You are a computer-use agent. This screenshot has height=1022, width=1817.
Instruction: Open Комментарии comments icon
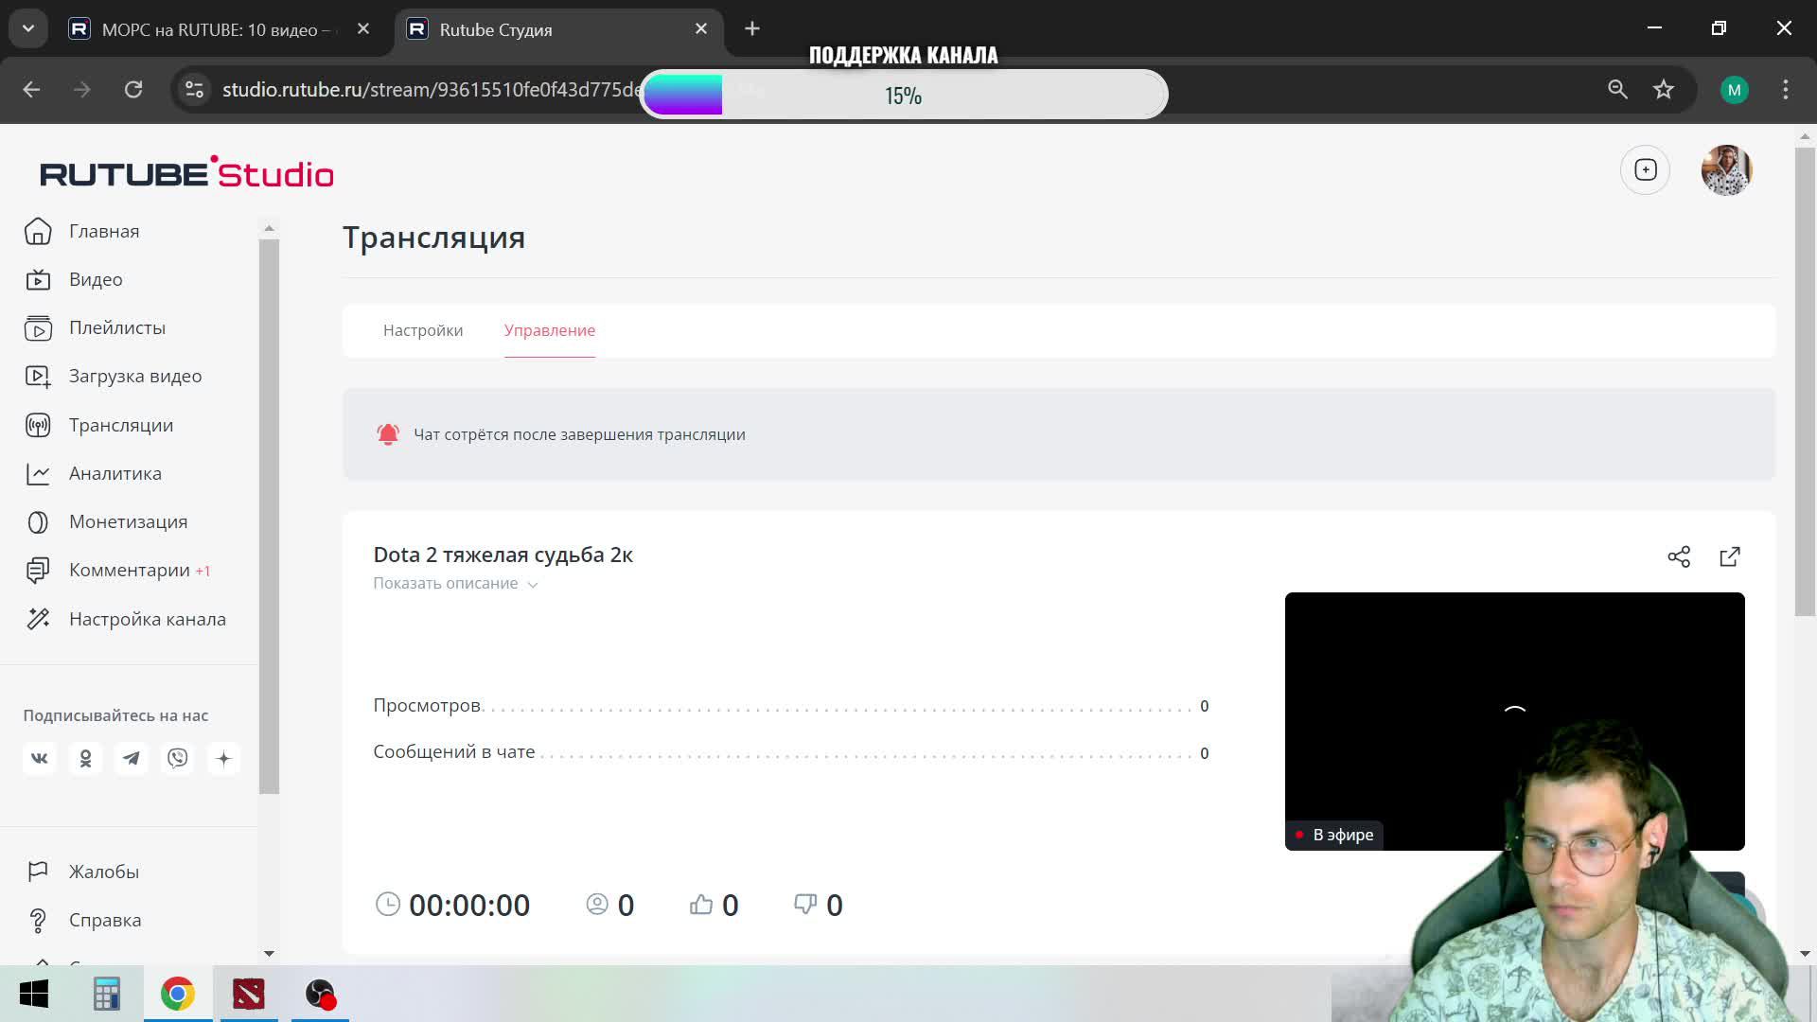tap(38, 570)
